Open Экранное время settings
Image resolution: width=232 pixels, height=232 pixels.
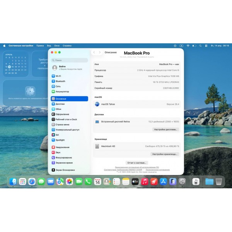pos(64,163)
